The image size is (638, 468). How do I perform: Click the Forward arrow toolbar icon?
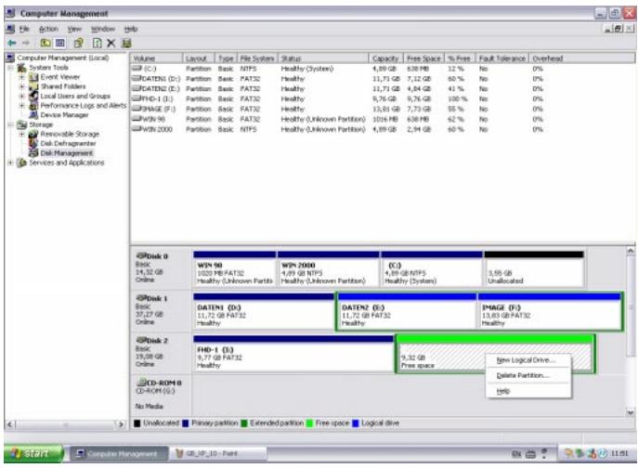point(26,43)
